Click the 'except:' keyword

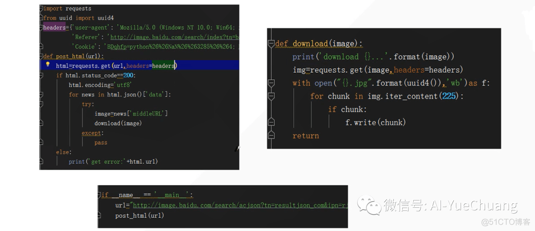point(93,133)
